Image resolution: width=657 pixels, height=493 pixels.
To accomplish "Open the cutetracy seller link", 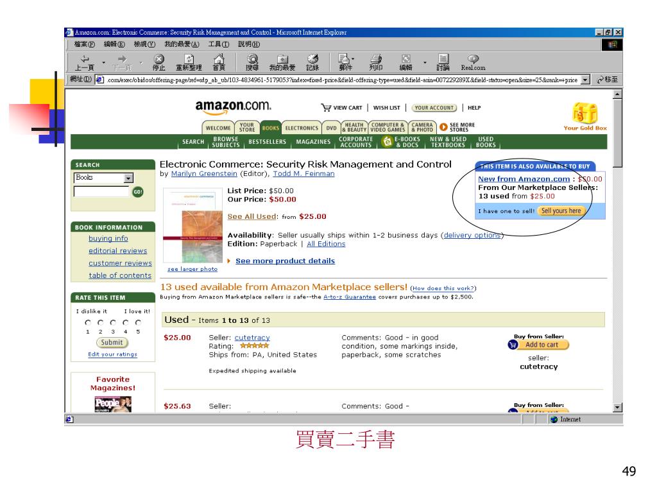I will coord(252,338).
